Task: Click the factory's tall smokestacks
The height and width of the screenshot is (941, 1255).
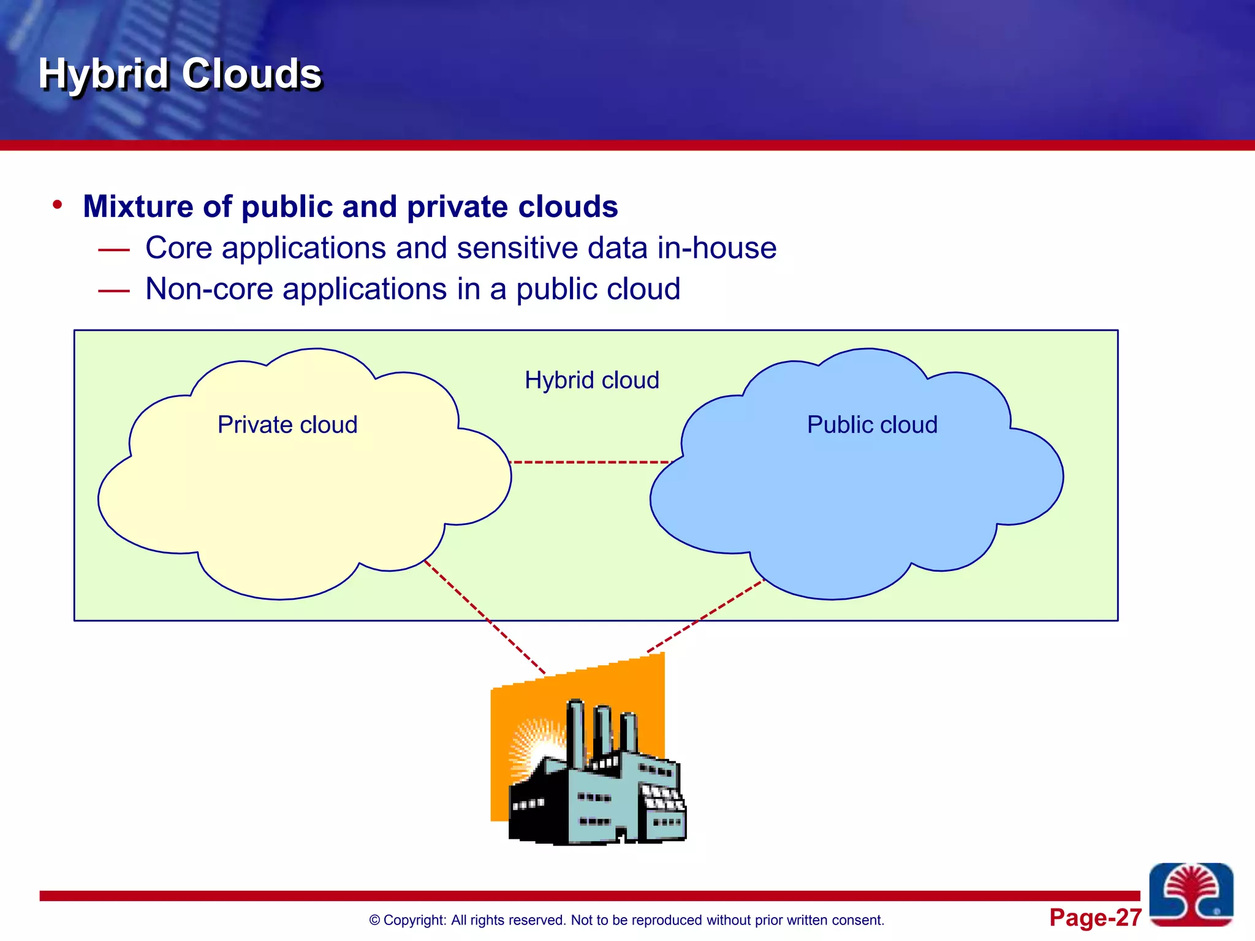Action: point(602,730)
